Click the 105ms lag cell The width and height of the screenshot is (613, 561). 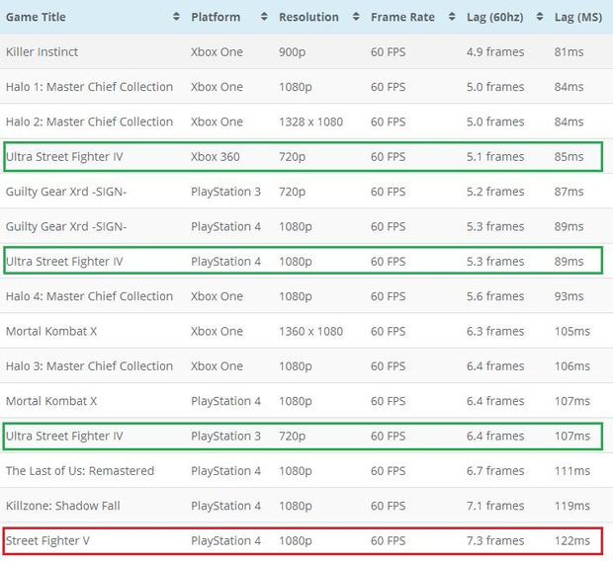pyautogui.click(x=571, y=331)
